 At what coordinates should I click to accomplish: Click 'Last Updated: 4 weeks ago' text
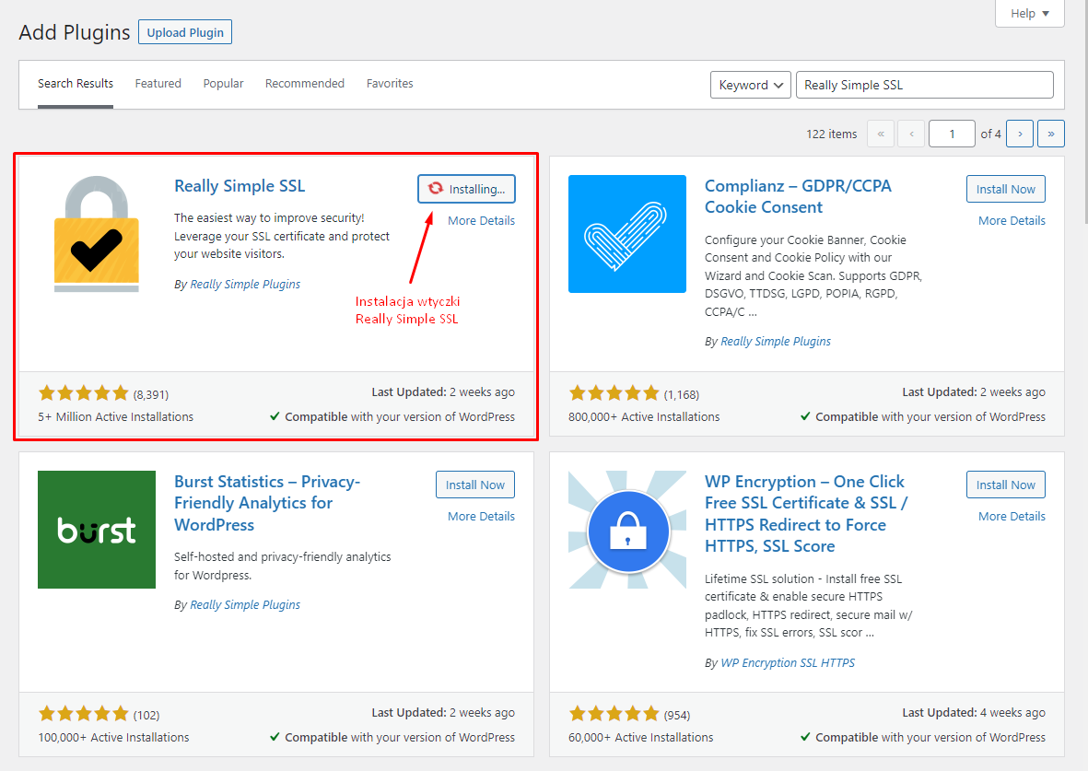tap(974, 712)
